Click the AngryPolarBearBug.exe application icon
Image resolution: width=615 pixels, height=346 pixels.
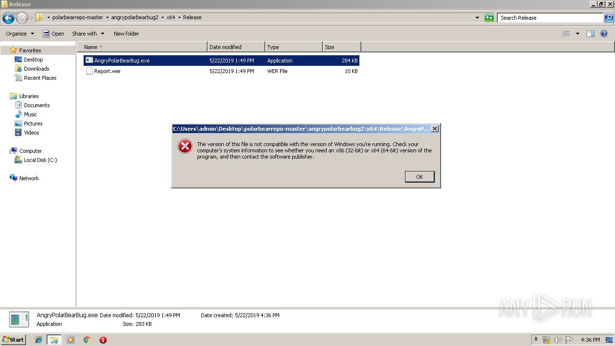[89, 61]
